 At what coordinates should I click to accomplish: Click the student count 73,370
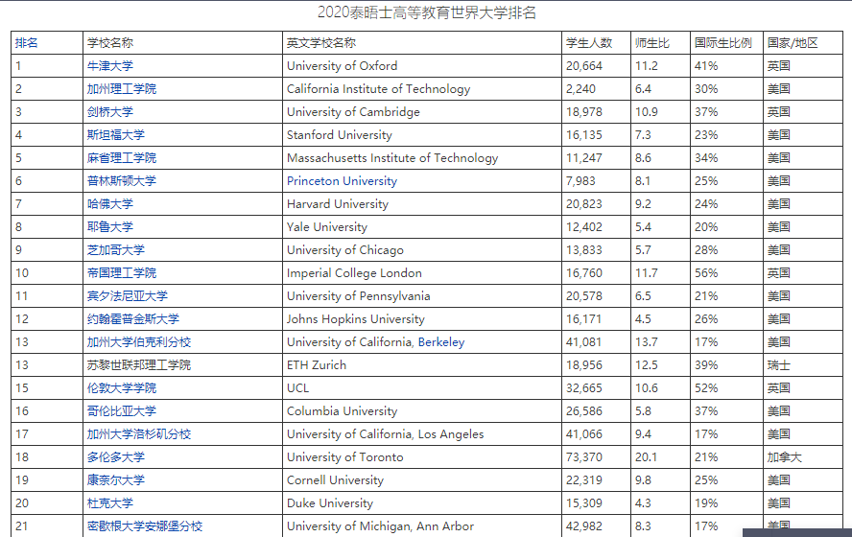[x=584, y=457]
